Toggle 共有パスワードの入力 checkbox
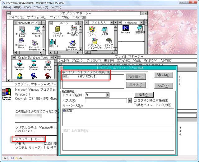This screenshot has height=162, width=199. (x=135, y=105)
